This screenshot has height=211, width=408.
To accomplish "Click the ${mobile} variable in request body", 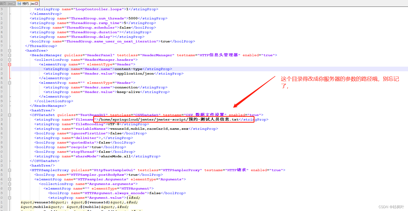I will point(90,207).
